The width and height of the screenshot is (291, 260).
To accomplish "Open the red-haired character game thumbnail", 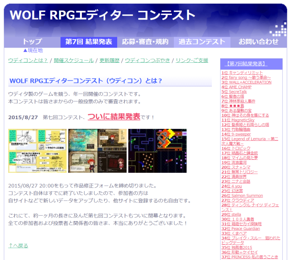I will [98, 151].
